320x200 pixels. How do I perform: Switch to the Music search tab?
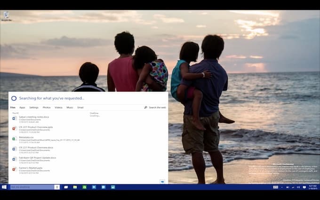(x=70, y=107)
